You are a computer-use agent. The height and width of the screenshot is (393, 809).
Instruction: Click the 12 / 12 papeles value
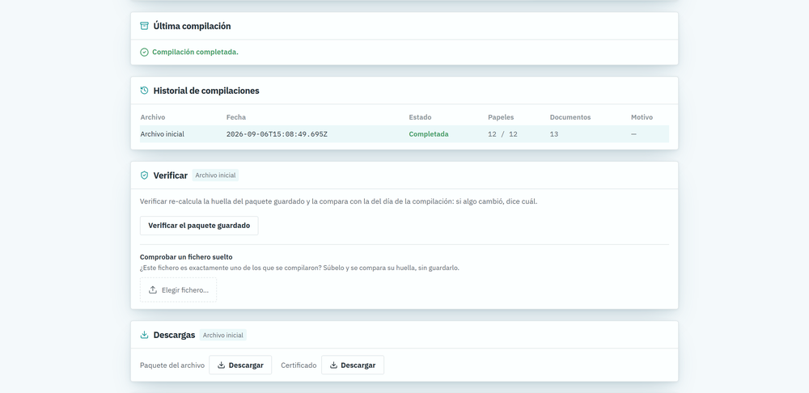[x=502, y=134]
